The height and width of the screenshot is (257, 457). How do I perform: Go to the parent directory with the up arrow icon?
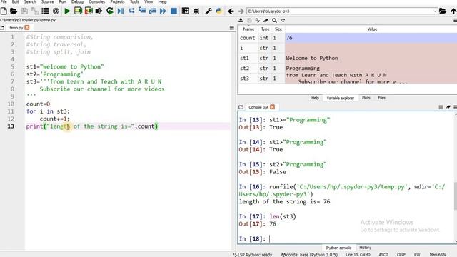tap(453, 11)
